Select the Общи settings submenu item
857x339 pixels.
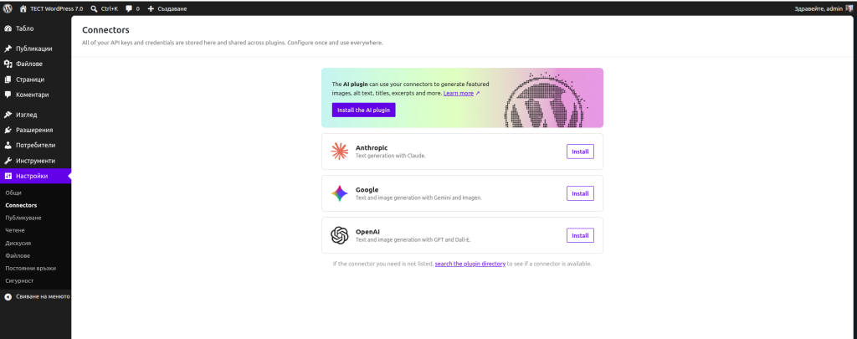(13, 193)
